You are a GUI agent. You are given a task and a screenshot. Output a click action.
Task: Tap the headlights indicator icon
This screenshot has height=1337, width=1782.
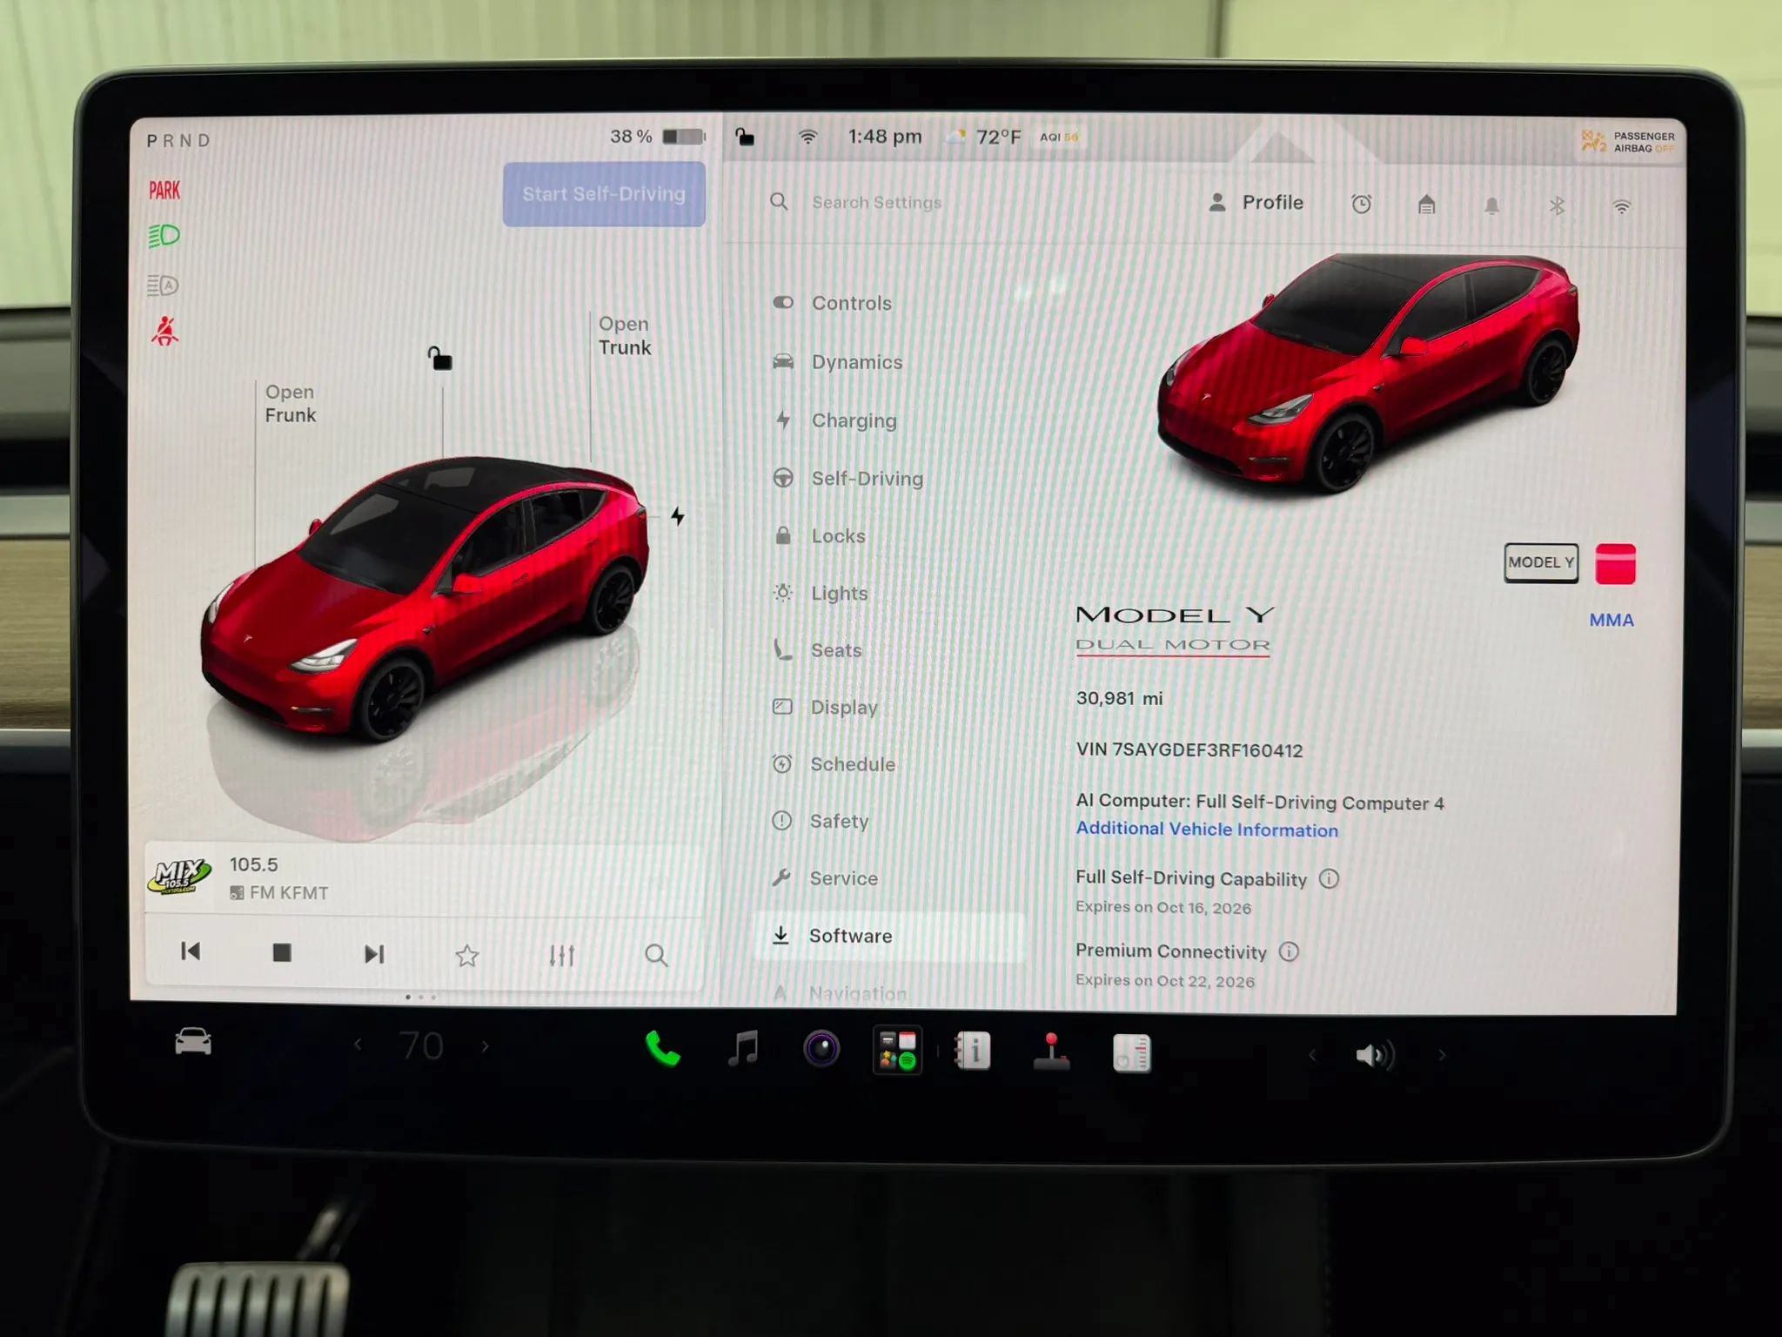coord(164,236)
